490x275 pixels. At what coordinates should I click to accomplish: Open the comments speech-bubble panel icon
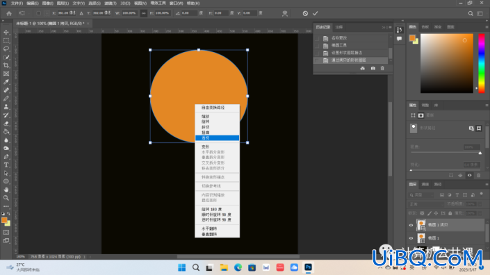click(399, 39)
